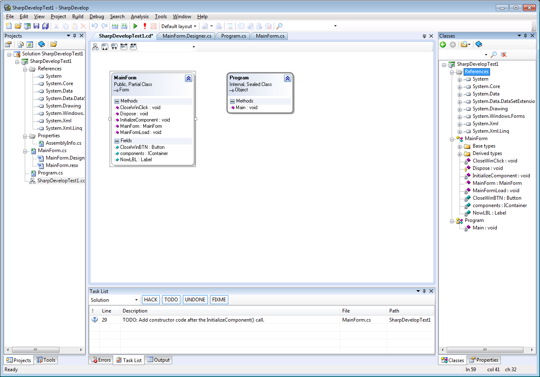Image resolution: width=540 pixels, height=377 pixels.
Task: Open the Build menu
Action: coord(78,17)
